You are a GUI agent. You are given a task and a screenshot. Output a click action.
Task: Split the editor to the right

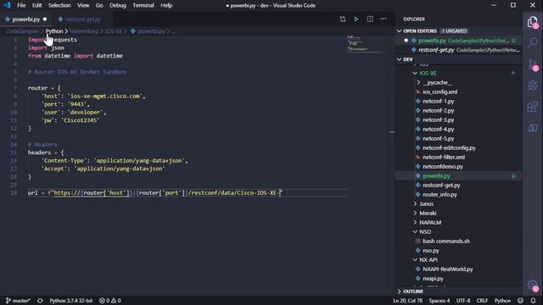370,19
